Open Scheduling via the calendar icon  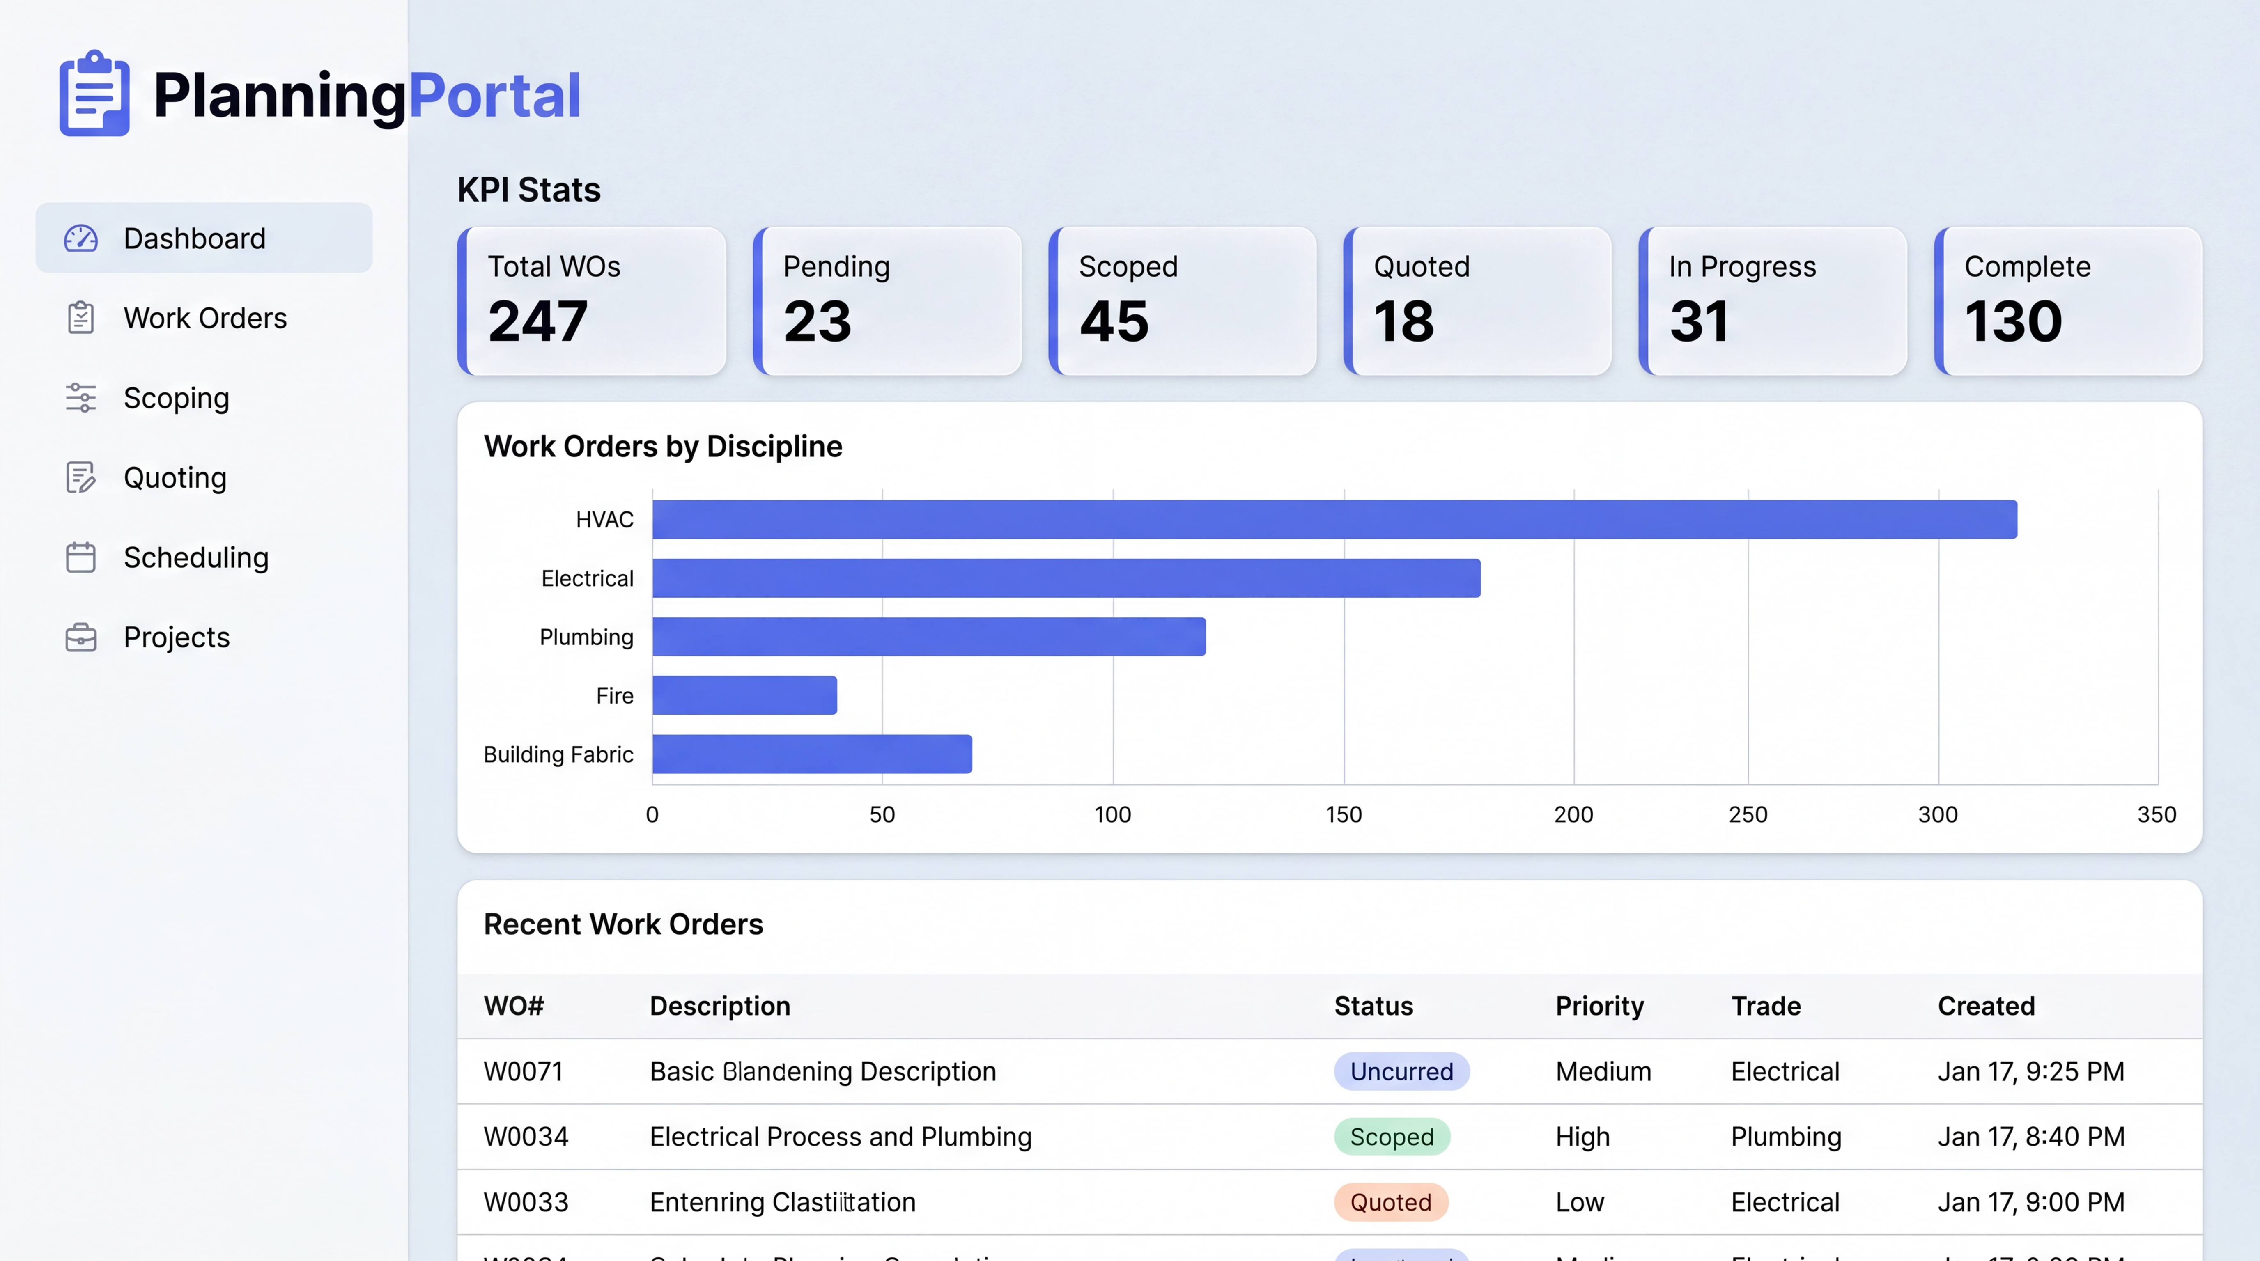[81, 557]
